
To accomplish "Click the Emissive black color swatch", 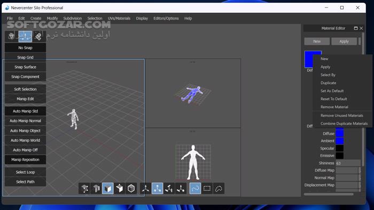I will [x=340, y=156].
